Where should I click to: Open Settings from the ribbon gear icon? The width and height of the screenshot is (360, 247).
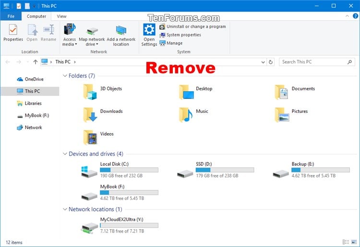click(x=149, y=35)
